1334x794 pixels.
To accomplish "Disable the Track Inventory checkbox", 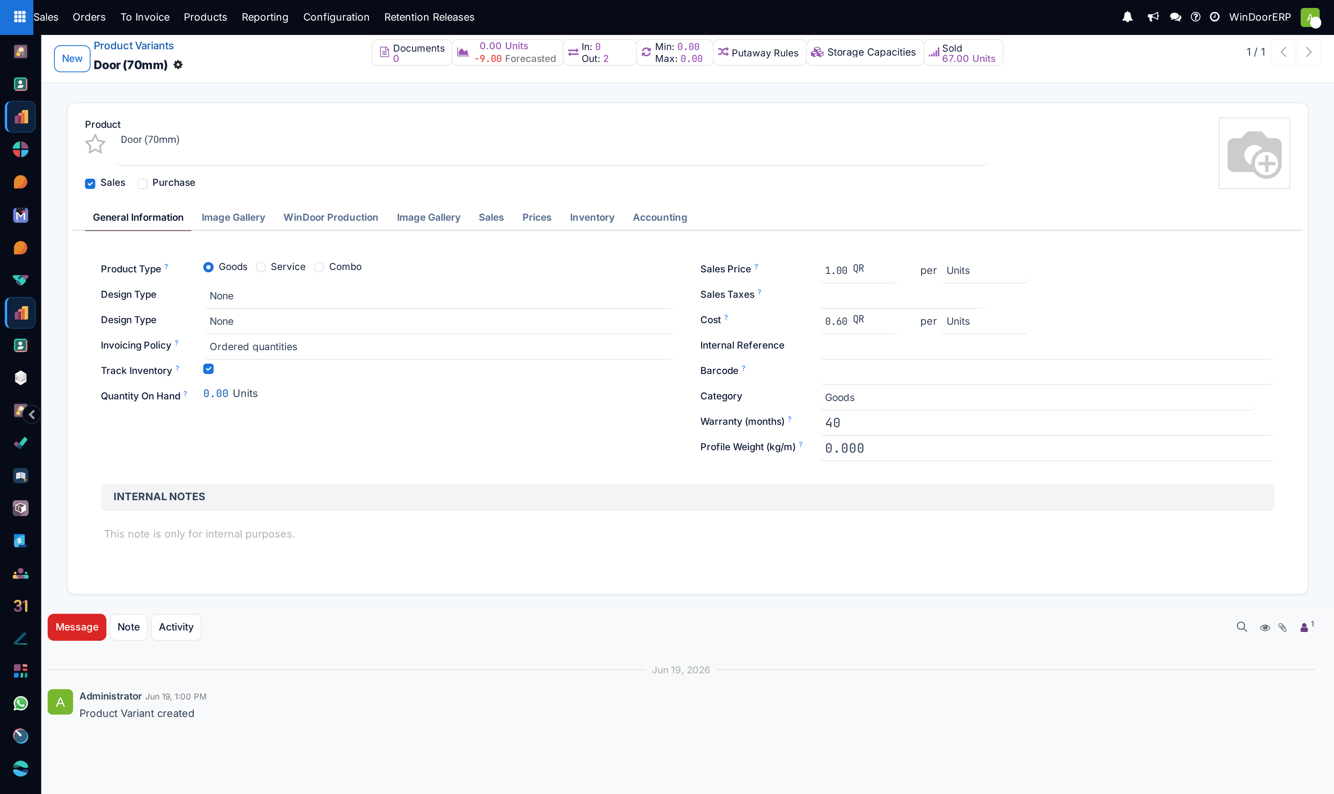I will point(208,369).
